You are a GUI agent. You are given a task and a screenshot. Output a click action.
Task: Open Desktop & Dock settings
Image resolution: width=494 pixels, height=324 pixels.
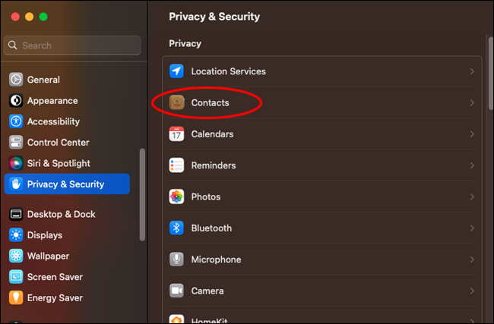[x=61, y=214]
